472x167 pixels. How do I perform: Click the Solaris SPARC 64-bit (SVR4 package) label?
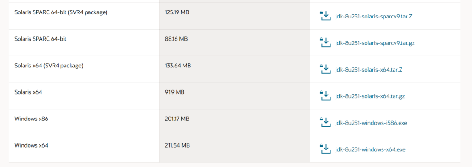click(61, 12)
